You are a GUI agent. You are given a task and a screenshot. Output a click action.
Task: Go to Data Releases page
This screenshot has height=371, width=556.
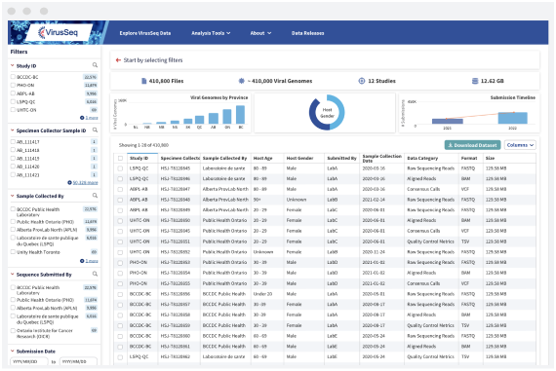pyautogui.click(x=308, y=33)
